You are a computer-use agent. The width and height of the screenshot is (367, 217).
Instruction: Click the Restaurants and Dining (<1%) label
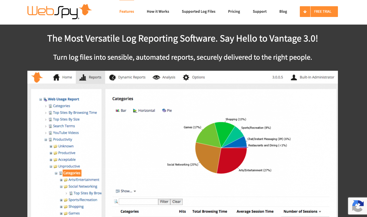[x=268, y=145]
